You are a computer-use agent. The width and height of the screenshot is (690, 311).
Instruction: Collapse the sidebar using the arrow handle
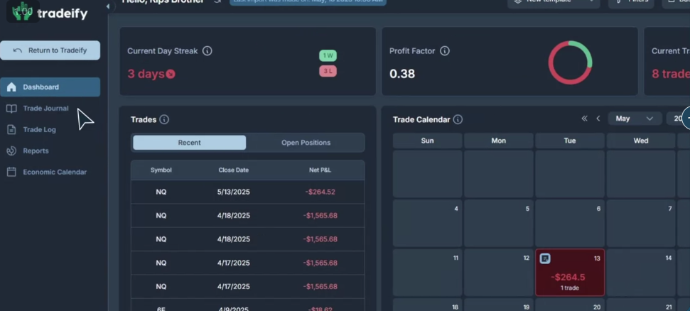click(x=108, y=6)
